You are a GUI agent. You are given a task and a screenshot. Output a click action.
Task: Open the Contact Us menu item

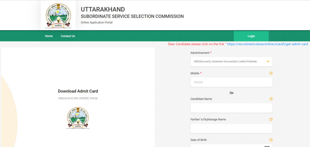pyautogui.click(x=68, y=36)
